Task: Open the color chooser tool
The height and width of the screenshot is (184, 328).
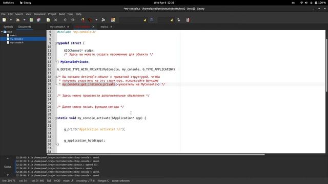Action: pyautogui.click(x=113, y=20)
